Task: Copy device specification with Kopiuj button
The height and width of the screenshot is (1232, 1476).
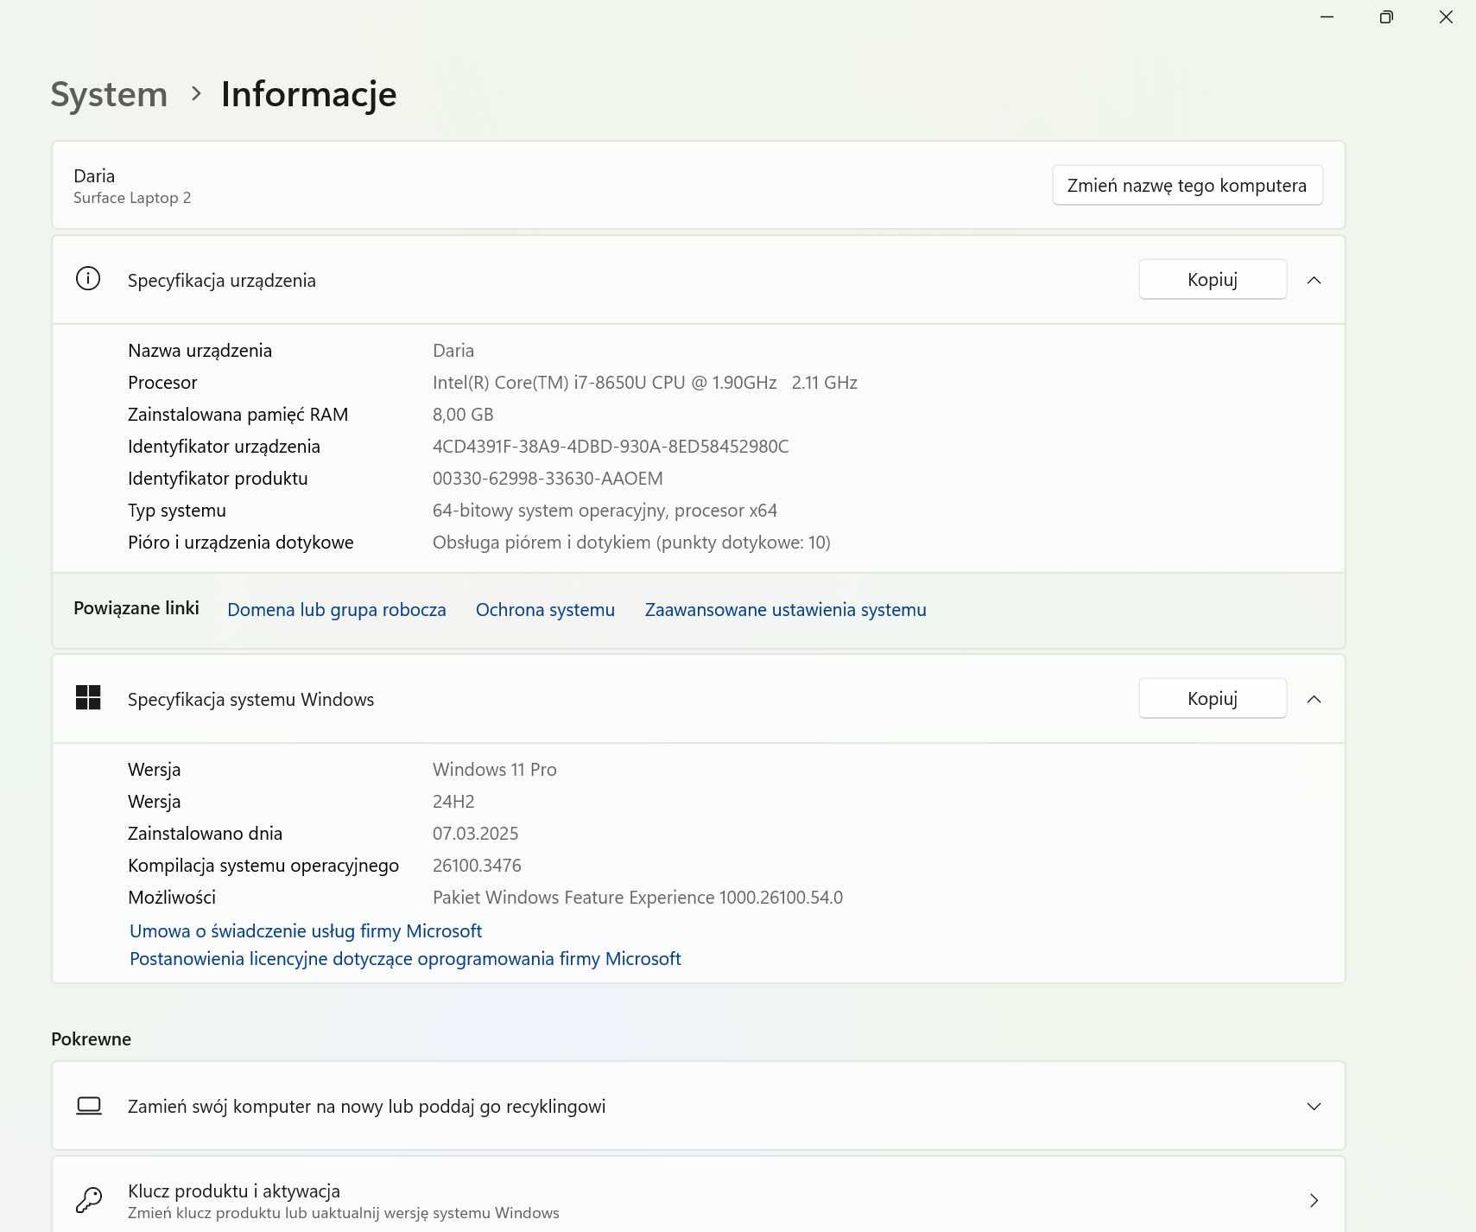Action: [x=1213, y=279]
